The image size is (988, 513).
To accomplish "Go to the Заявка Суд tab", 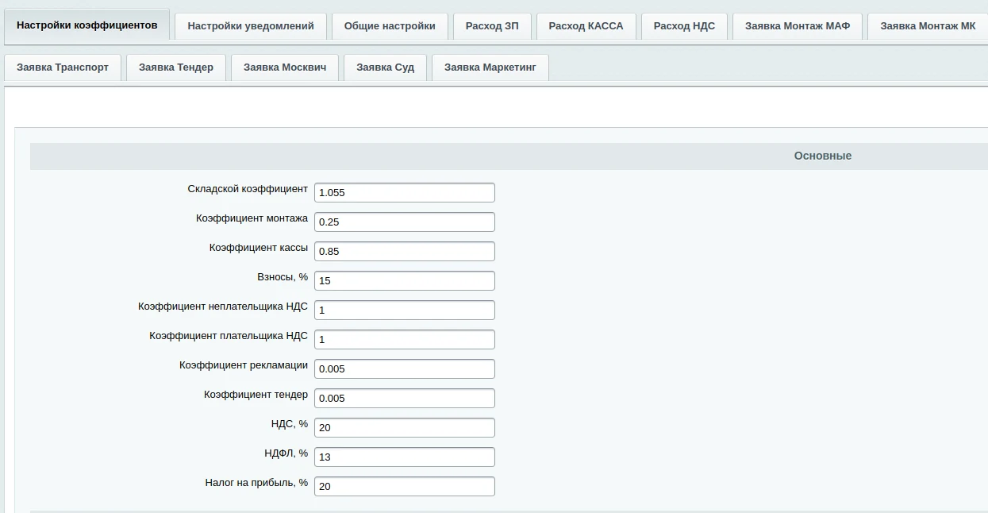I will coord(385,67).
